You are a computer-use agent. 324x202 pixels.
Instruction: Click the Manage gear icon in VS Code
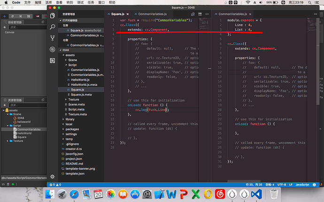pyautogui.click(x=53, y=176)
